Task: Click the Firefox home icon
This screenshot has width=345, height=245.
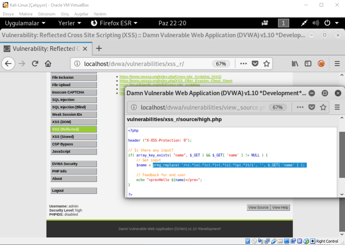Action: click(x=48, y=64)
